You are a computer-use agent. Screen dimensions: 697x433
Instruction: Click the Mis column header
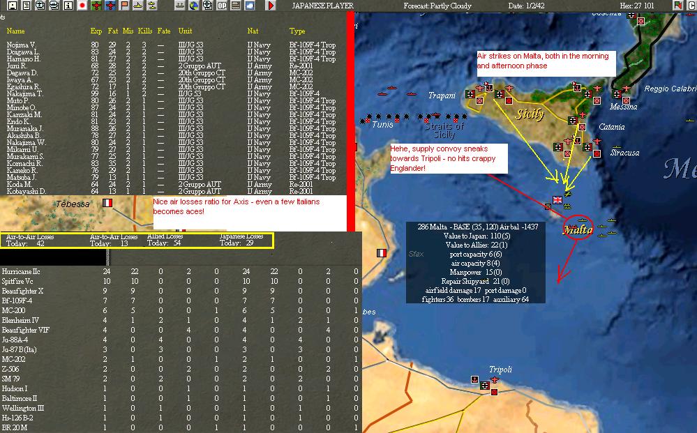[x=128, y=31]
